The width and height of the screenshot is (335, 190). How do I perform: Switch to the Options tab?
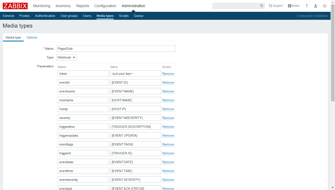32,37
